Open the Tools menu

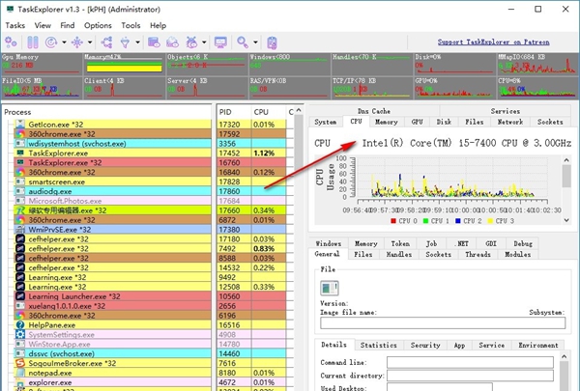130,25
